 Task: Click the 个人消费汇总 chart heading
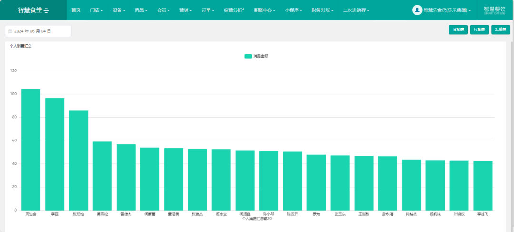(x=20, y=46)
